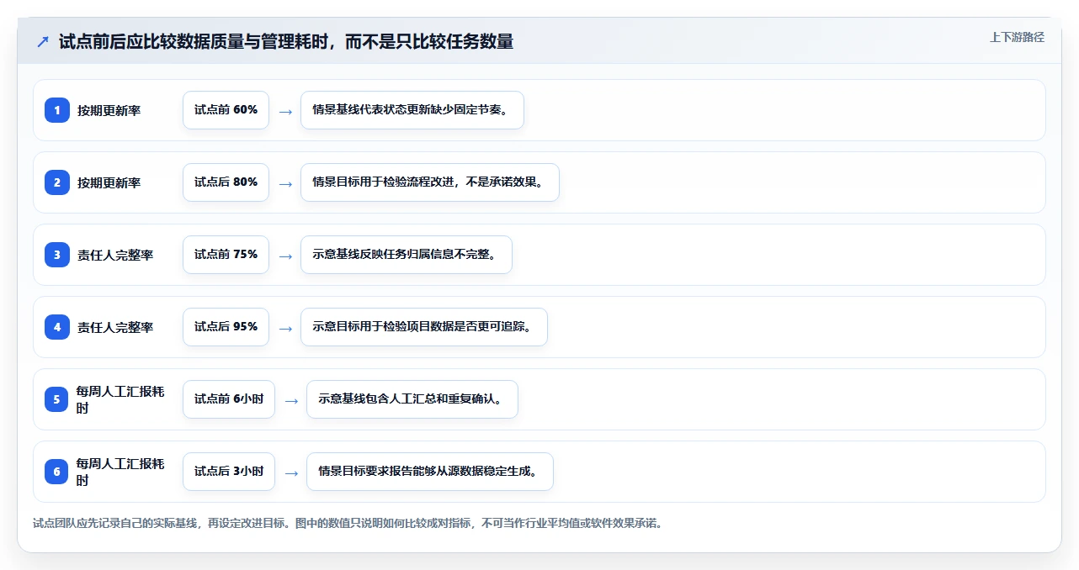Click the number 1 badge

point(57,110)
